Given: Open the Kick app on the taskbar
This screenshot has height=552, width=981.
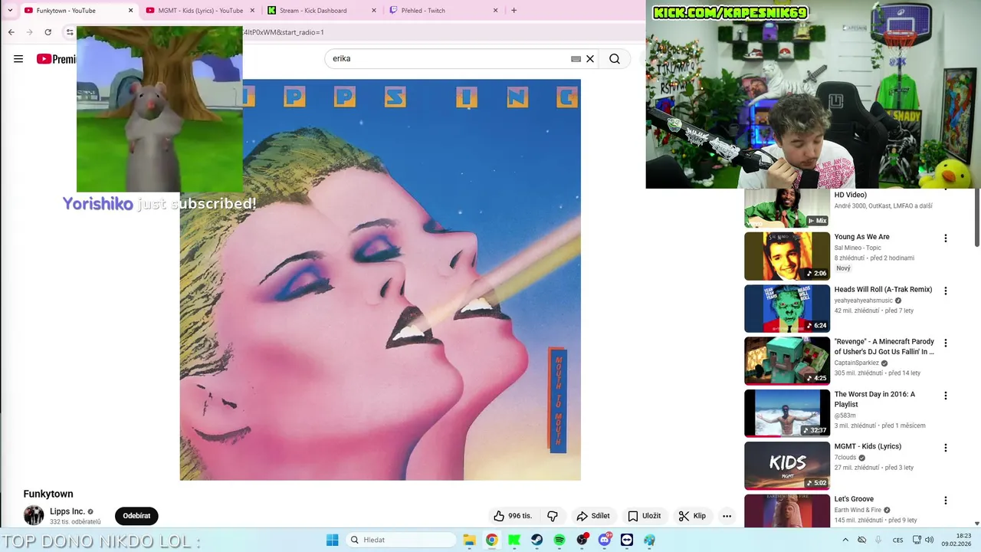Looking at the screenshot, I should coord(514,540).
